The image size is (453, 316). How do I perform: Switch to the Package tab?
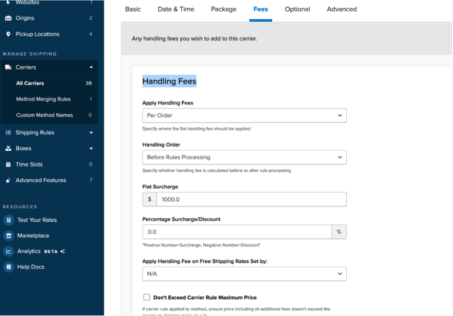pos(224,9)
